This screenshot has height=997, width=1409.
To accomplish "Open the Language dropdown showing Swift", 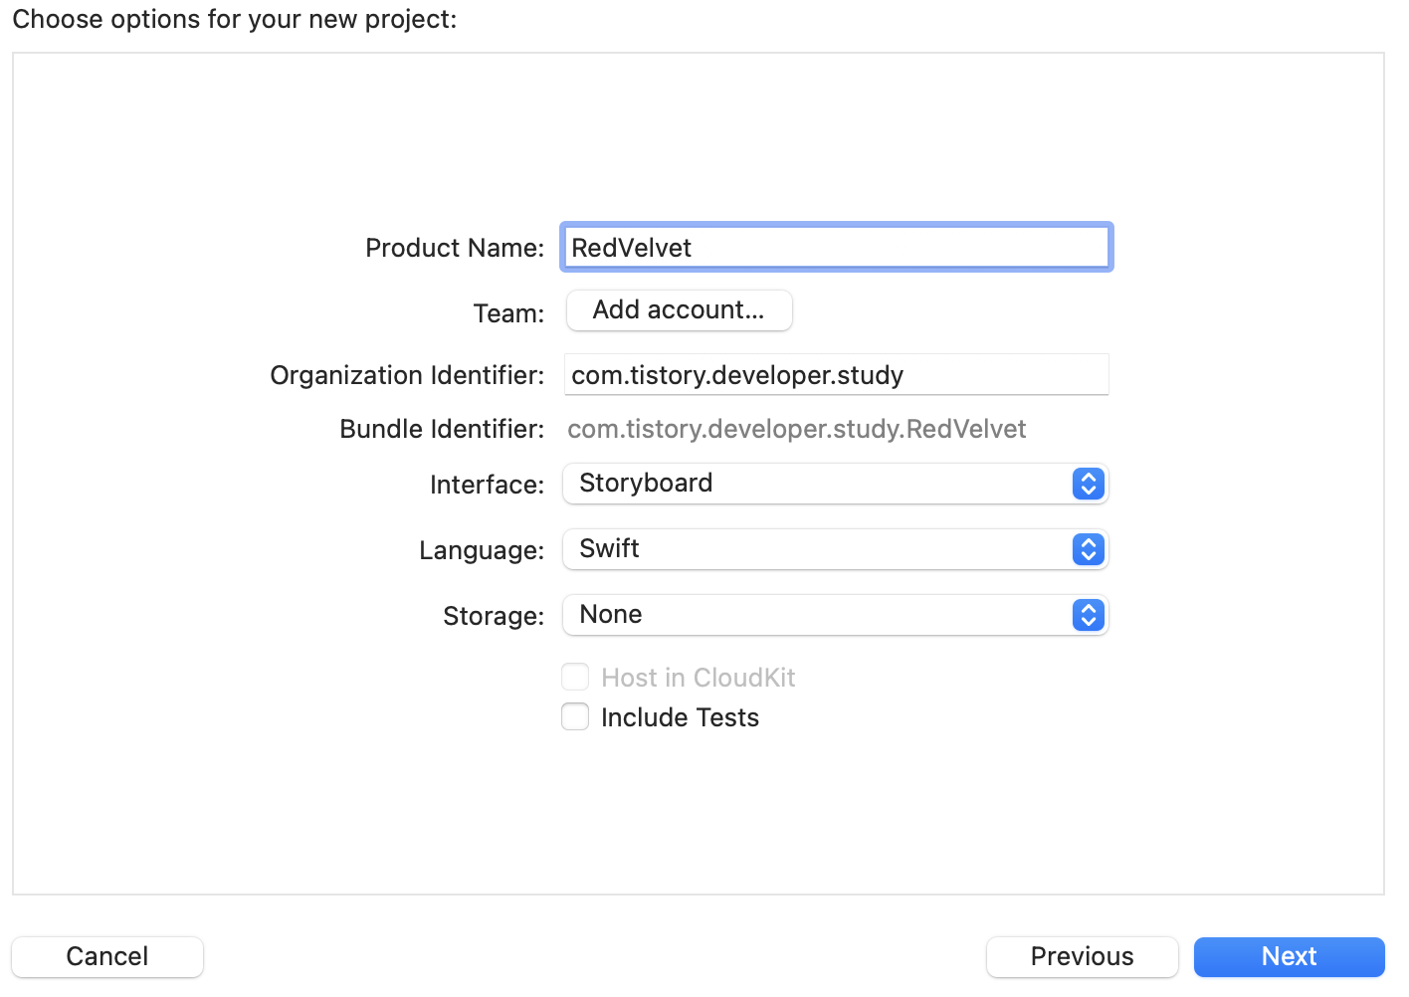I will pos(816,549).
